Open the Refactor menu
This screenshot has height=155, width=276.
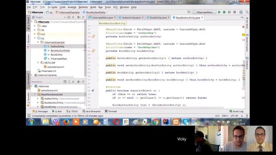click(x=83, y=7)
